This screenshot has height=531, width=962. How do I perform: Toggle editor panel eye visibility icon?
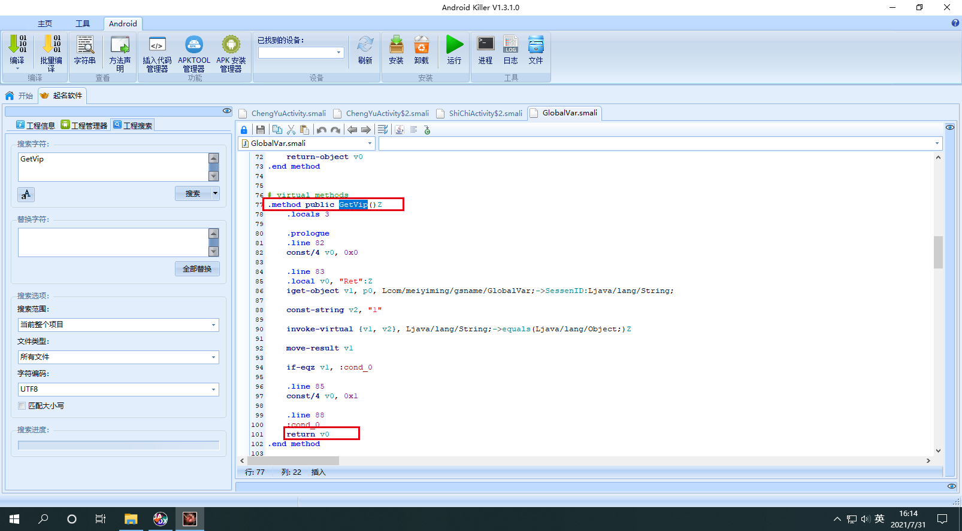point(950,127)
